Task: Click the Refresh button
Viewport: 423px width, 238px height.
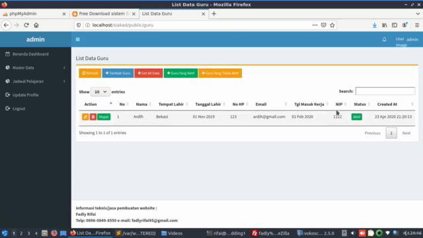Action: (90, 73)
